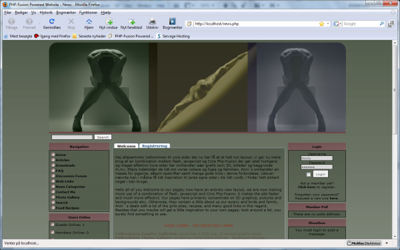Open PHP-Fusion Powered bookmark
The height and width of the screenshot is (250, 400).
[x=131, y=36]
